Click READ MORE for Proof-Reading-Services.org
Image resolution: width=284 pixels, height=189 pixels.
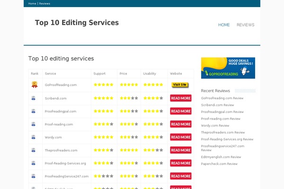point(181,163)
